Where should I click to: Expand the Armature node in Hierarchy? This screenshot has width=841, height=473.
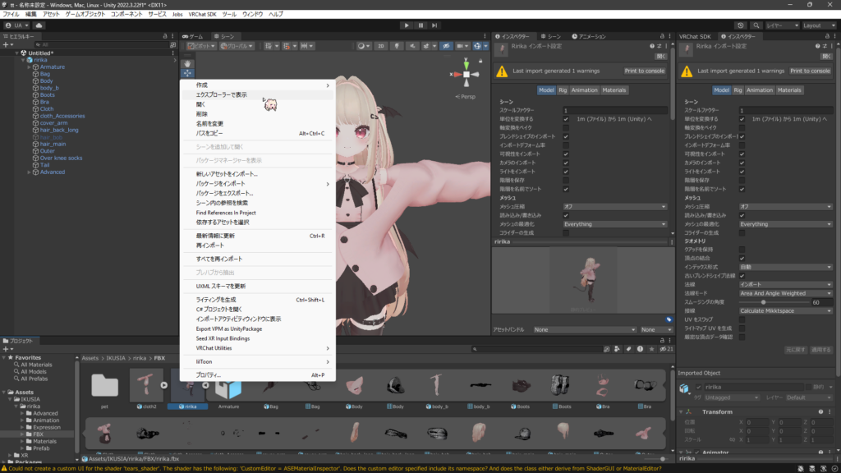(x=29, y=67)
